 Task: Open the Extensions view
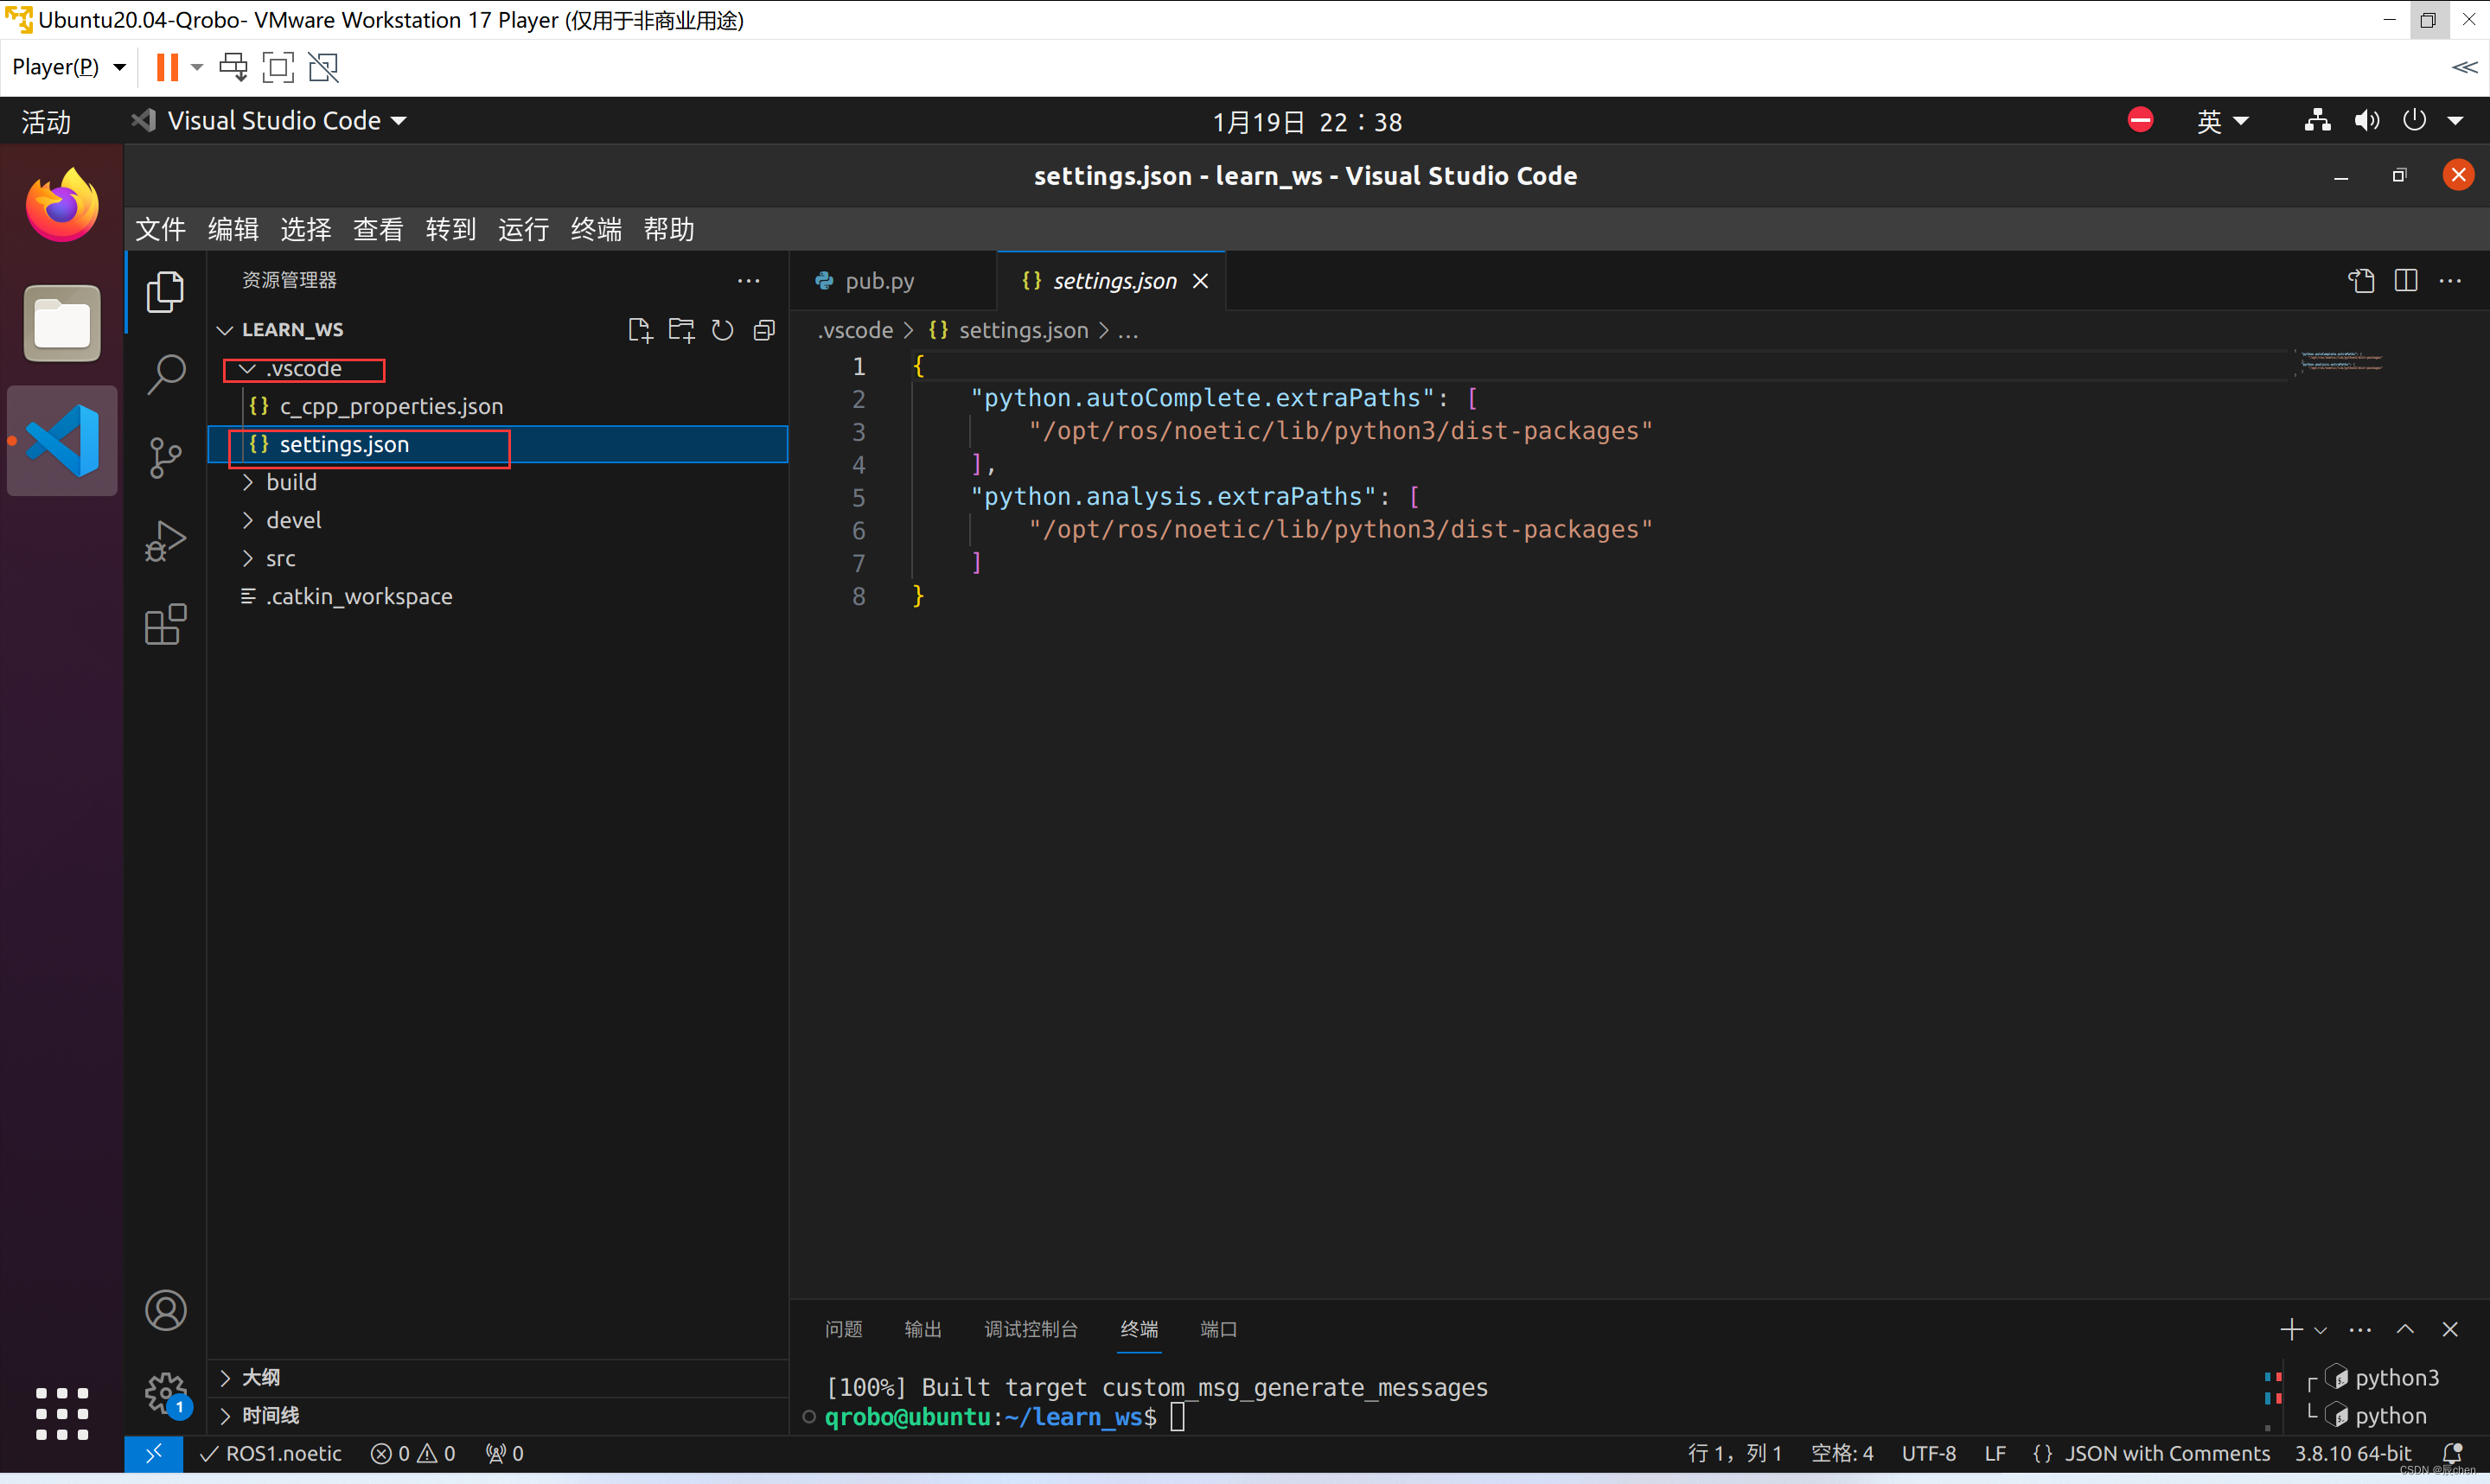pos(165,625)
